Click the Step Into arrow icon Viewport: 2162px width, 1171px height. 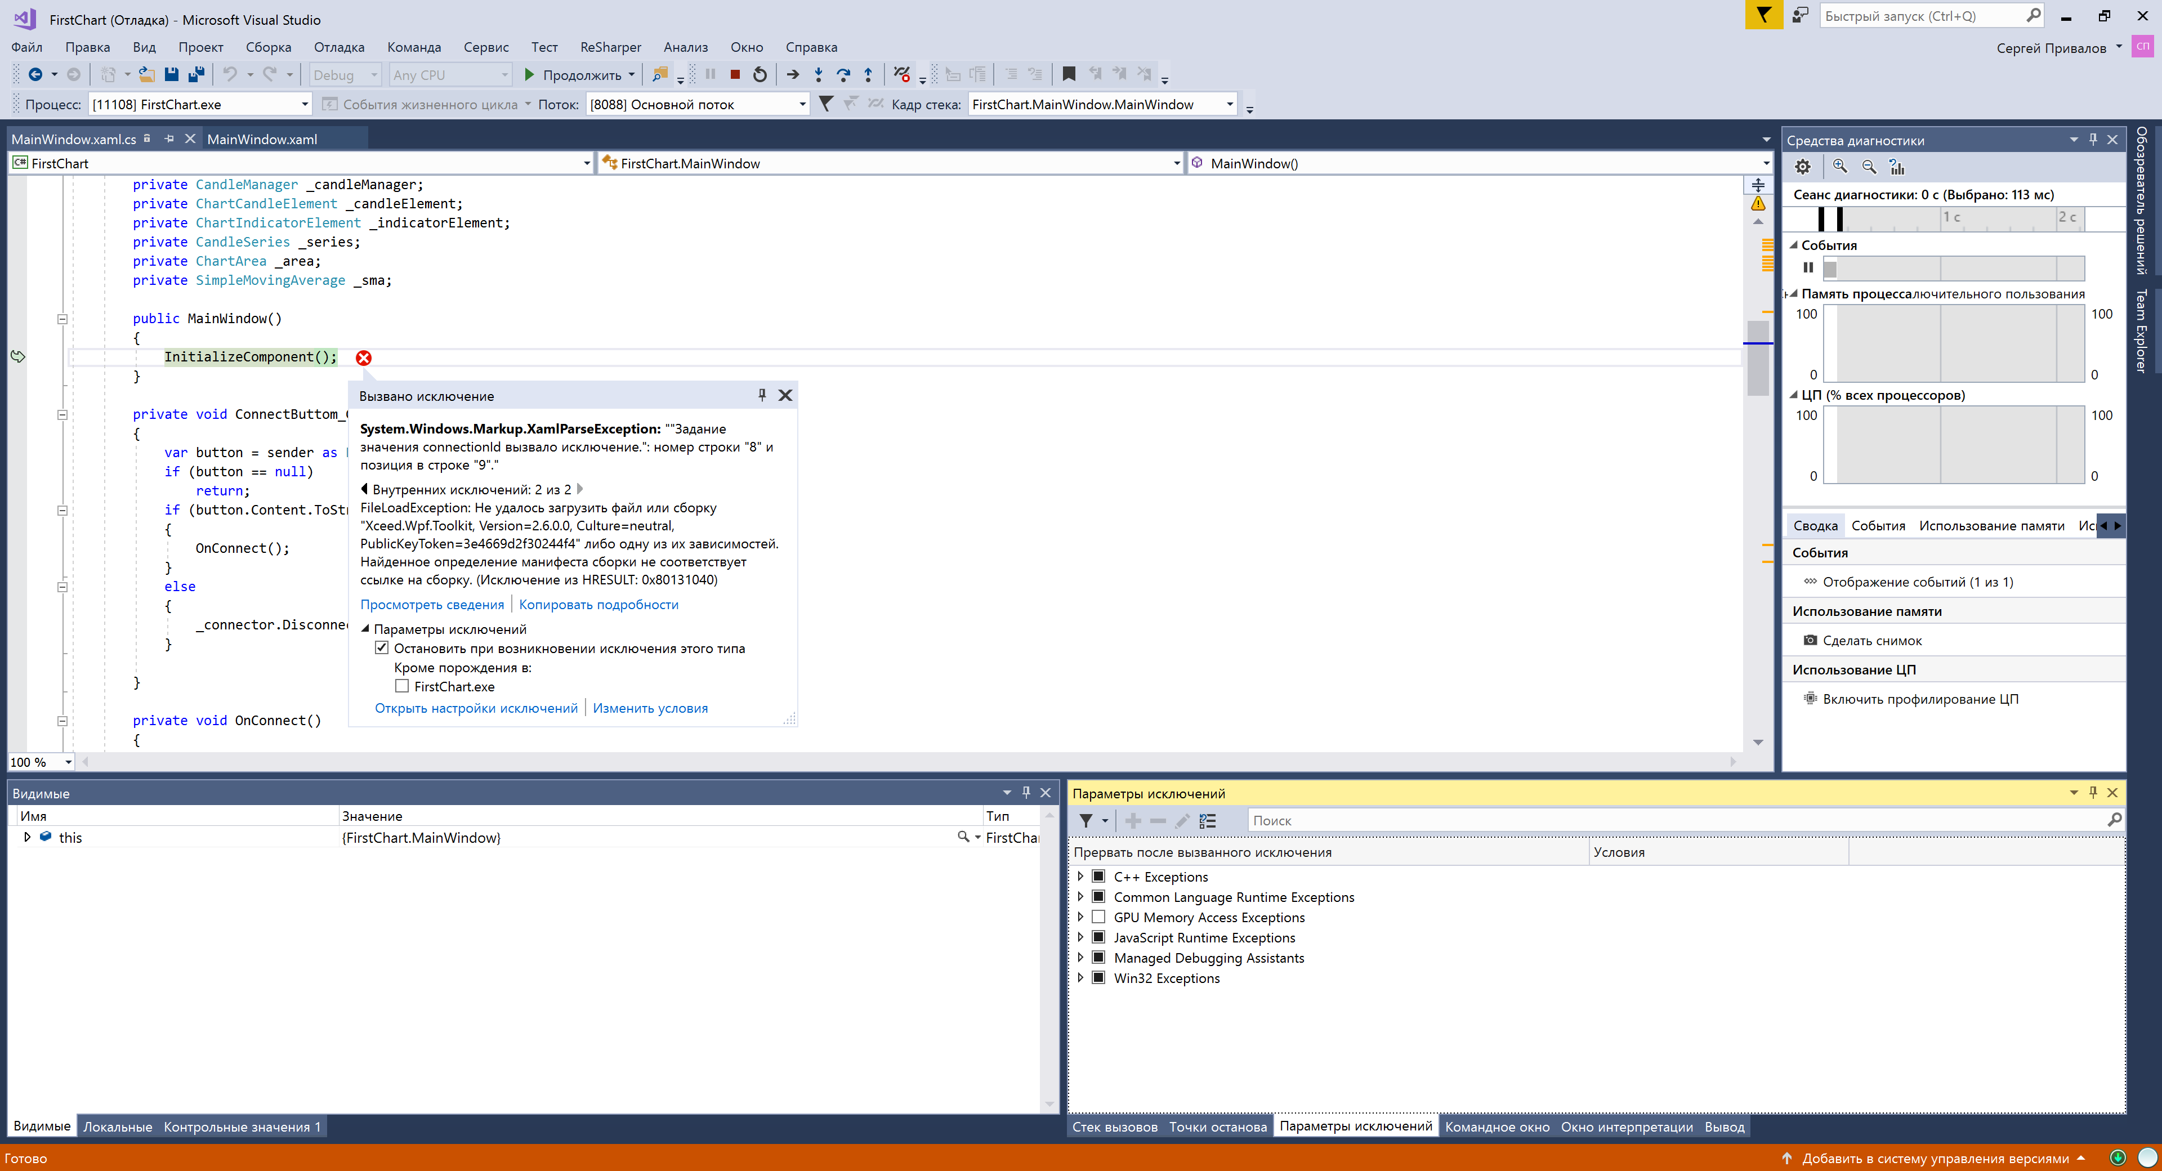818,75
